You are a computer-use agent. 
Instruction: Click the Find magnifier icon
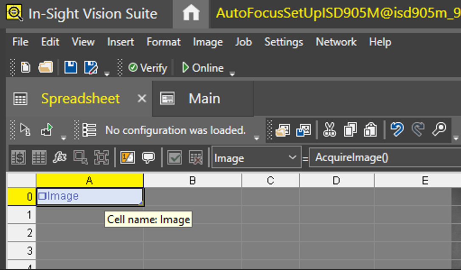(439, 129)
